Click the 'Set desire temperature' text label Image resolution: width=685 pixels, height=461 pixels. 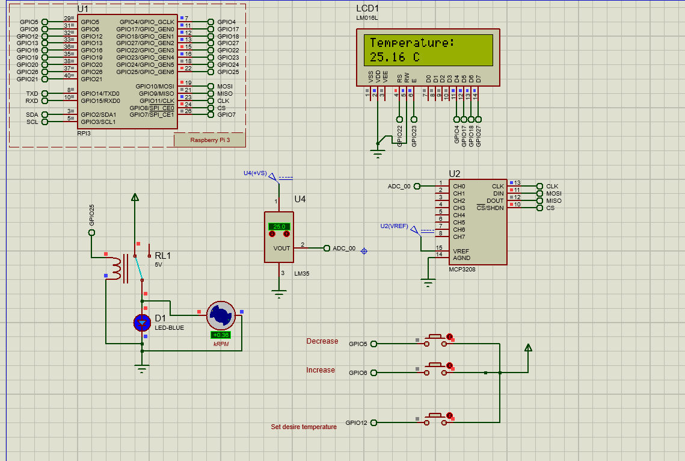(304, 427)
